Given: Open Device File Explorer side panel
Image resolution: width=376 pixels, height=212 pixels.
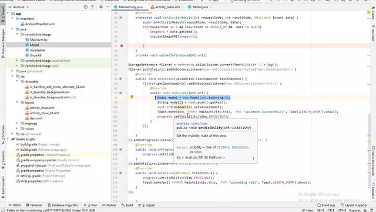Looking at the screenshot, I should click(374, 161).
